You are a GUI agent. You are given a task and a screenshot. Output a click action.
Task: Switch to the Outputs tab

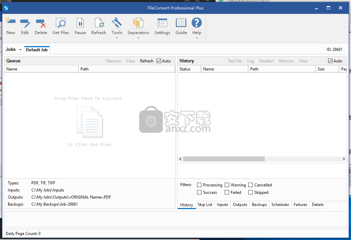pyautogui.click(x=240, y=205)
